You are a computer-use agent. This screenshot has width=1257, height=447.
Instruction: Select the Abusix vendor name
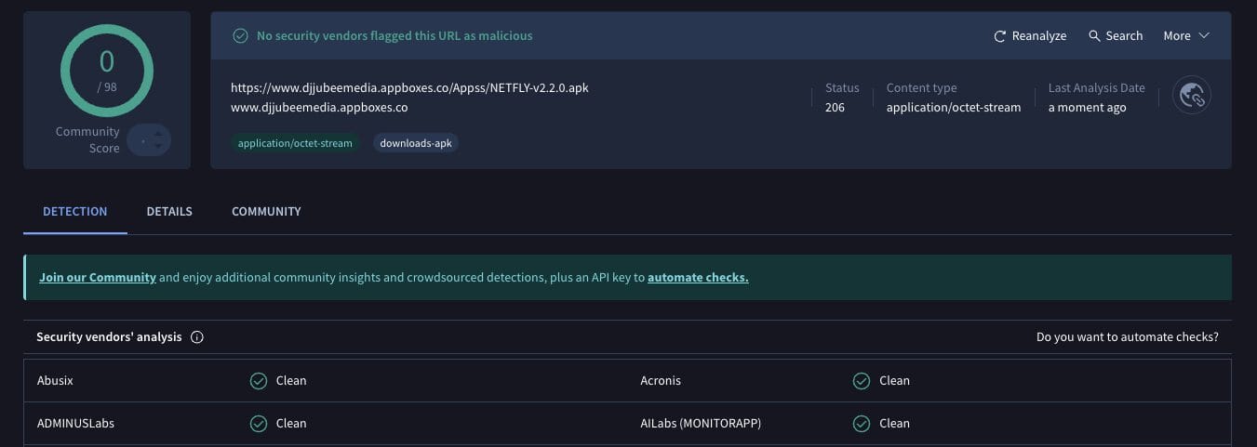tap(57, 380)
